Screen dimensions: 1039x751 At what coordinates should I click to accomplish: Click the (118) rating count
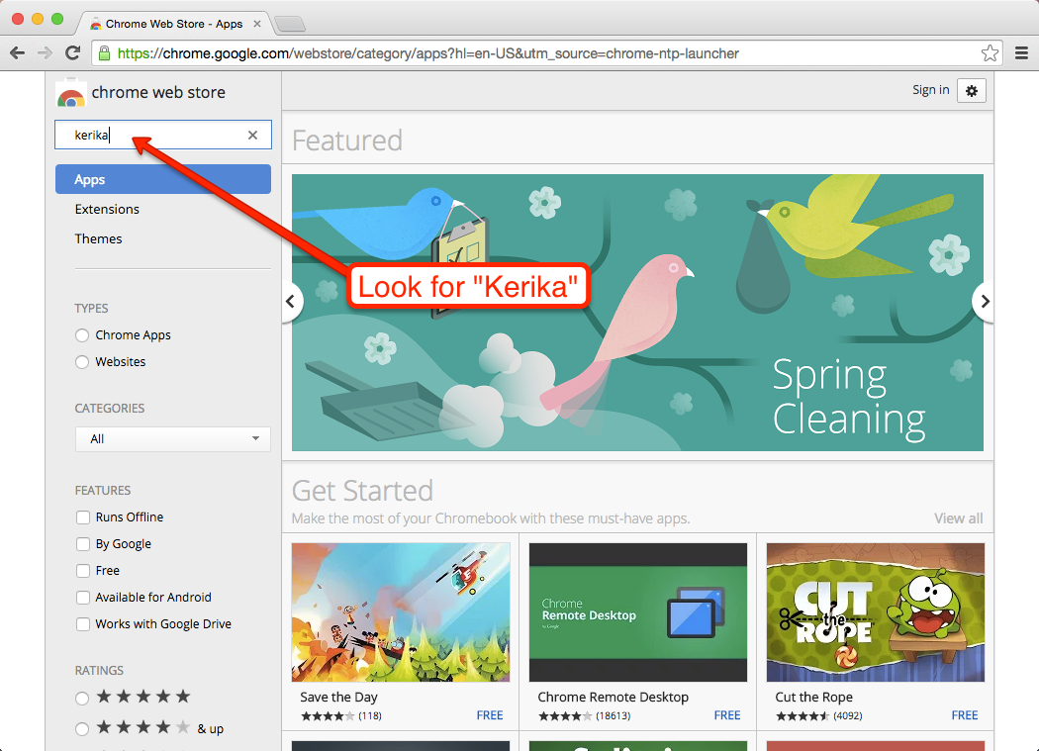370,715
